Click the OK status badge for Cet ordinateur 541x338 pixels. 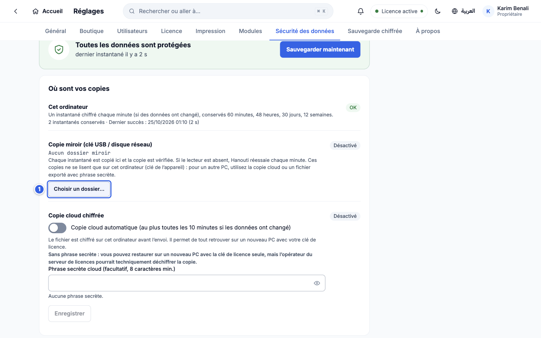[x=353, y=107]
